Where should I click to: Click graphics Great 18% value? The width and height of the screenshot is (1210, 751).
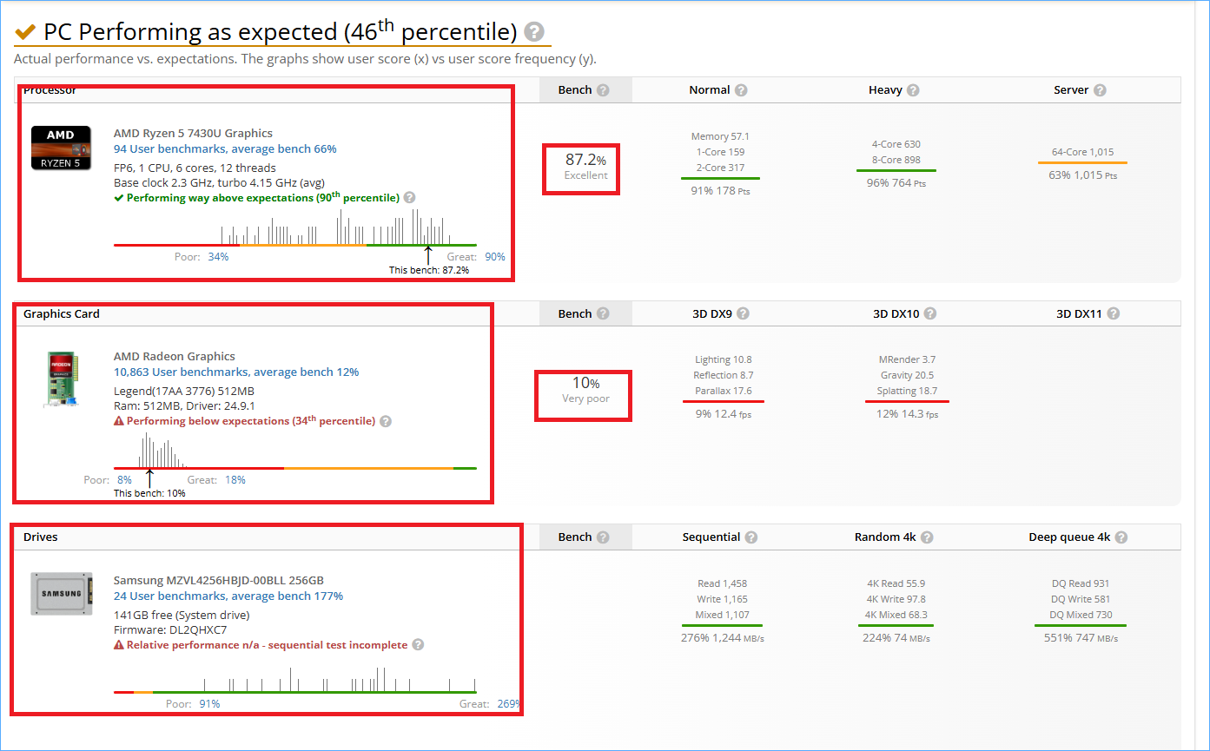coord(235,480)
